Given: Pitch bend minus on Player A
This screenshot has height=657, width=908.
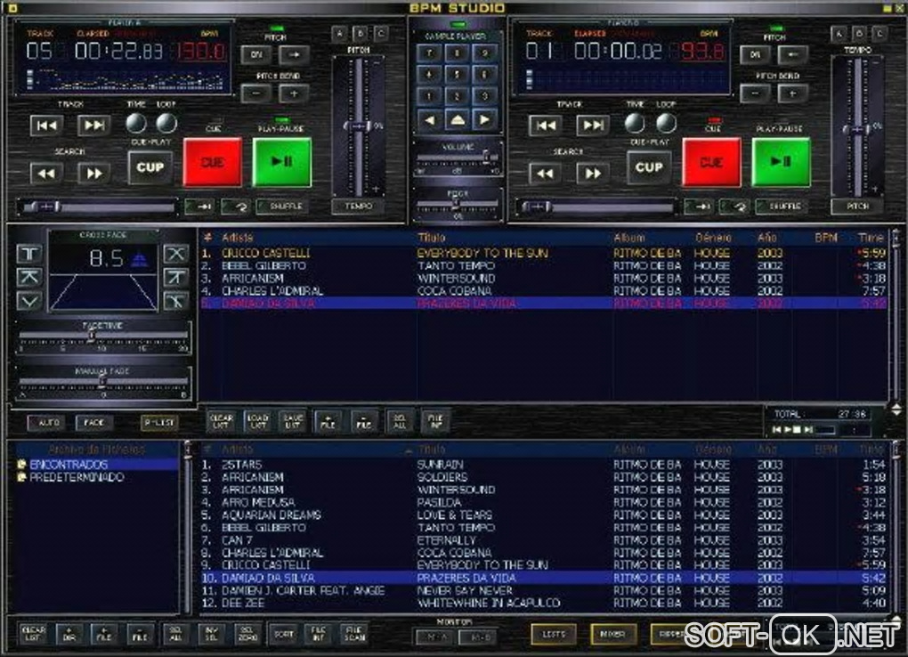Looking at the screenshot, I should point(256,93).
